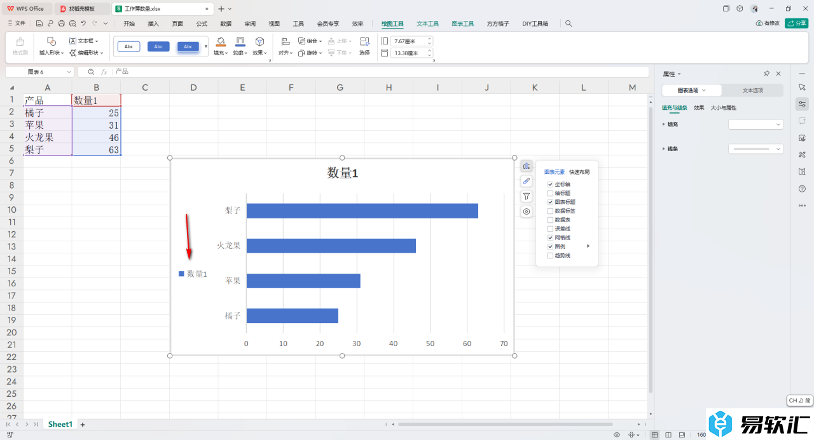Click the more options dots in right sidebar
The height and width of the screenshot is (440, 814).
tap(802, 206)
